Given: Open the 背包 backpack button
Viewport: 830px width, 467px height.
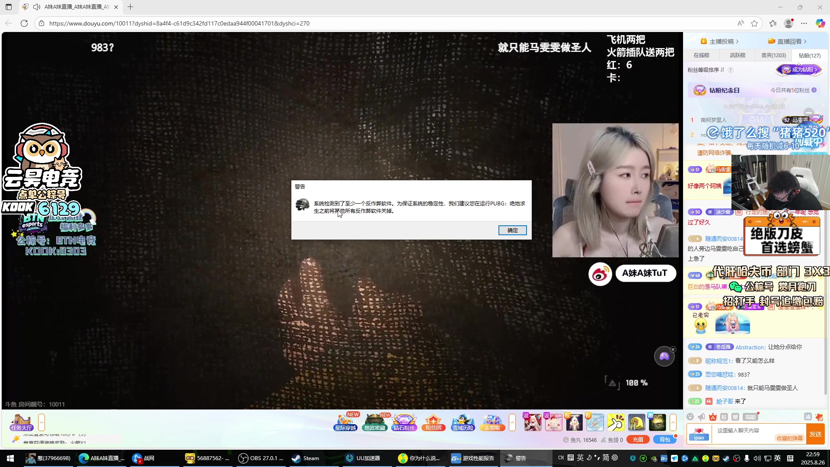Looking at the screenshot, I should (x=665, y=440).
